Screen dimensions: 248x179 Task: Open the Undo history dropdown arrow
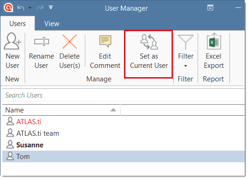tap(30, 7)
